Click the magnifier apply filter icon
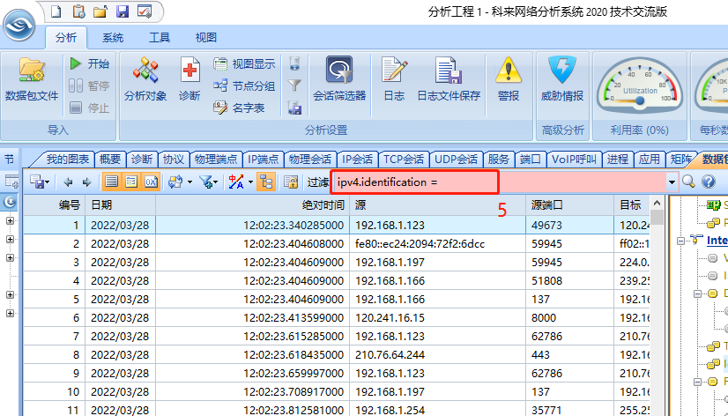 688,182
